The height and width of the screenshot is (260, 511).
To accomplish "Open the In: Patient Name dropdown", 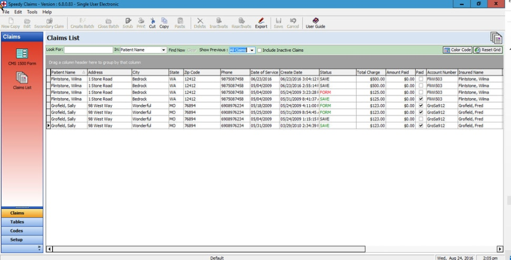I will 163,50.
